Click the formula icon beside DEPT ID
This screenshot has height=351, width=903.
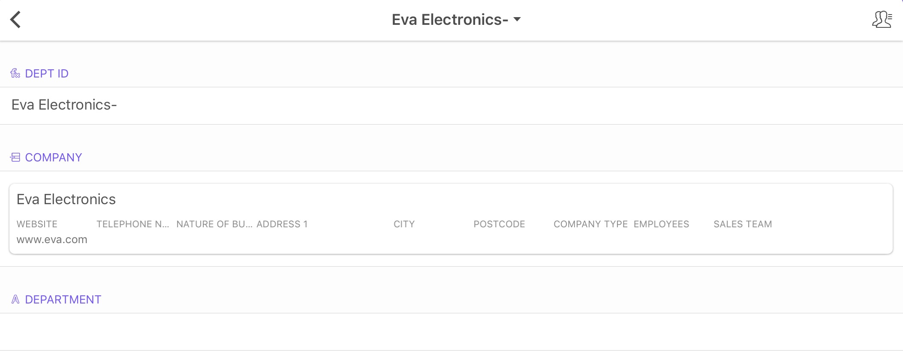[x=15, y=74]
